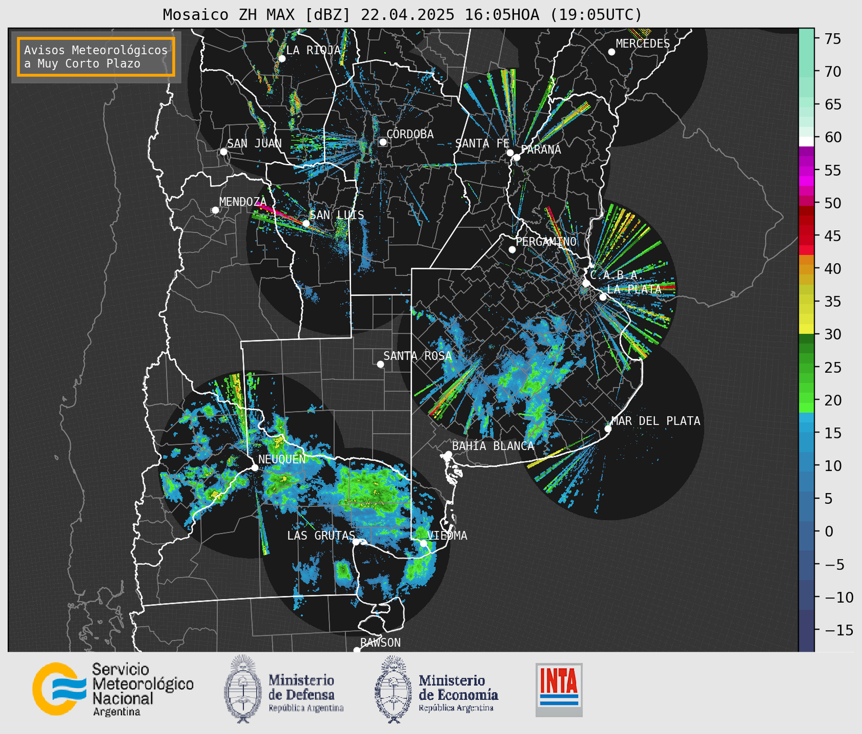Select the San Luis city marker
This screenshot has height=734, width=862.
[x=306, y=223]
